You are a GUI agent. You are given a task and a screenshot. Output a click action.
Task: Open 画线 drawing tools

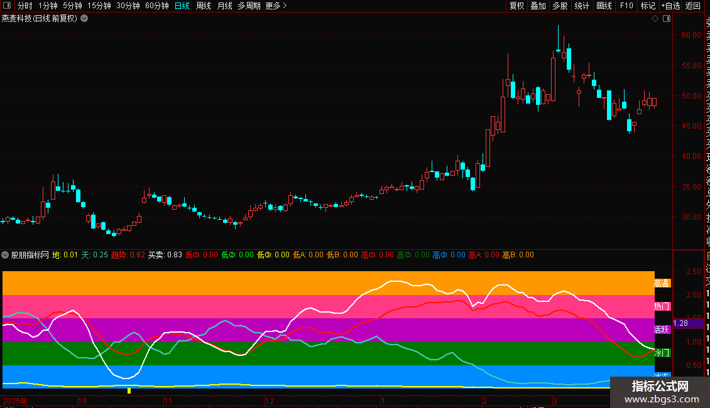click(604, 6)
